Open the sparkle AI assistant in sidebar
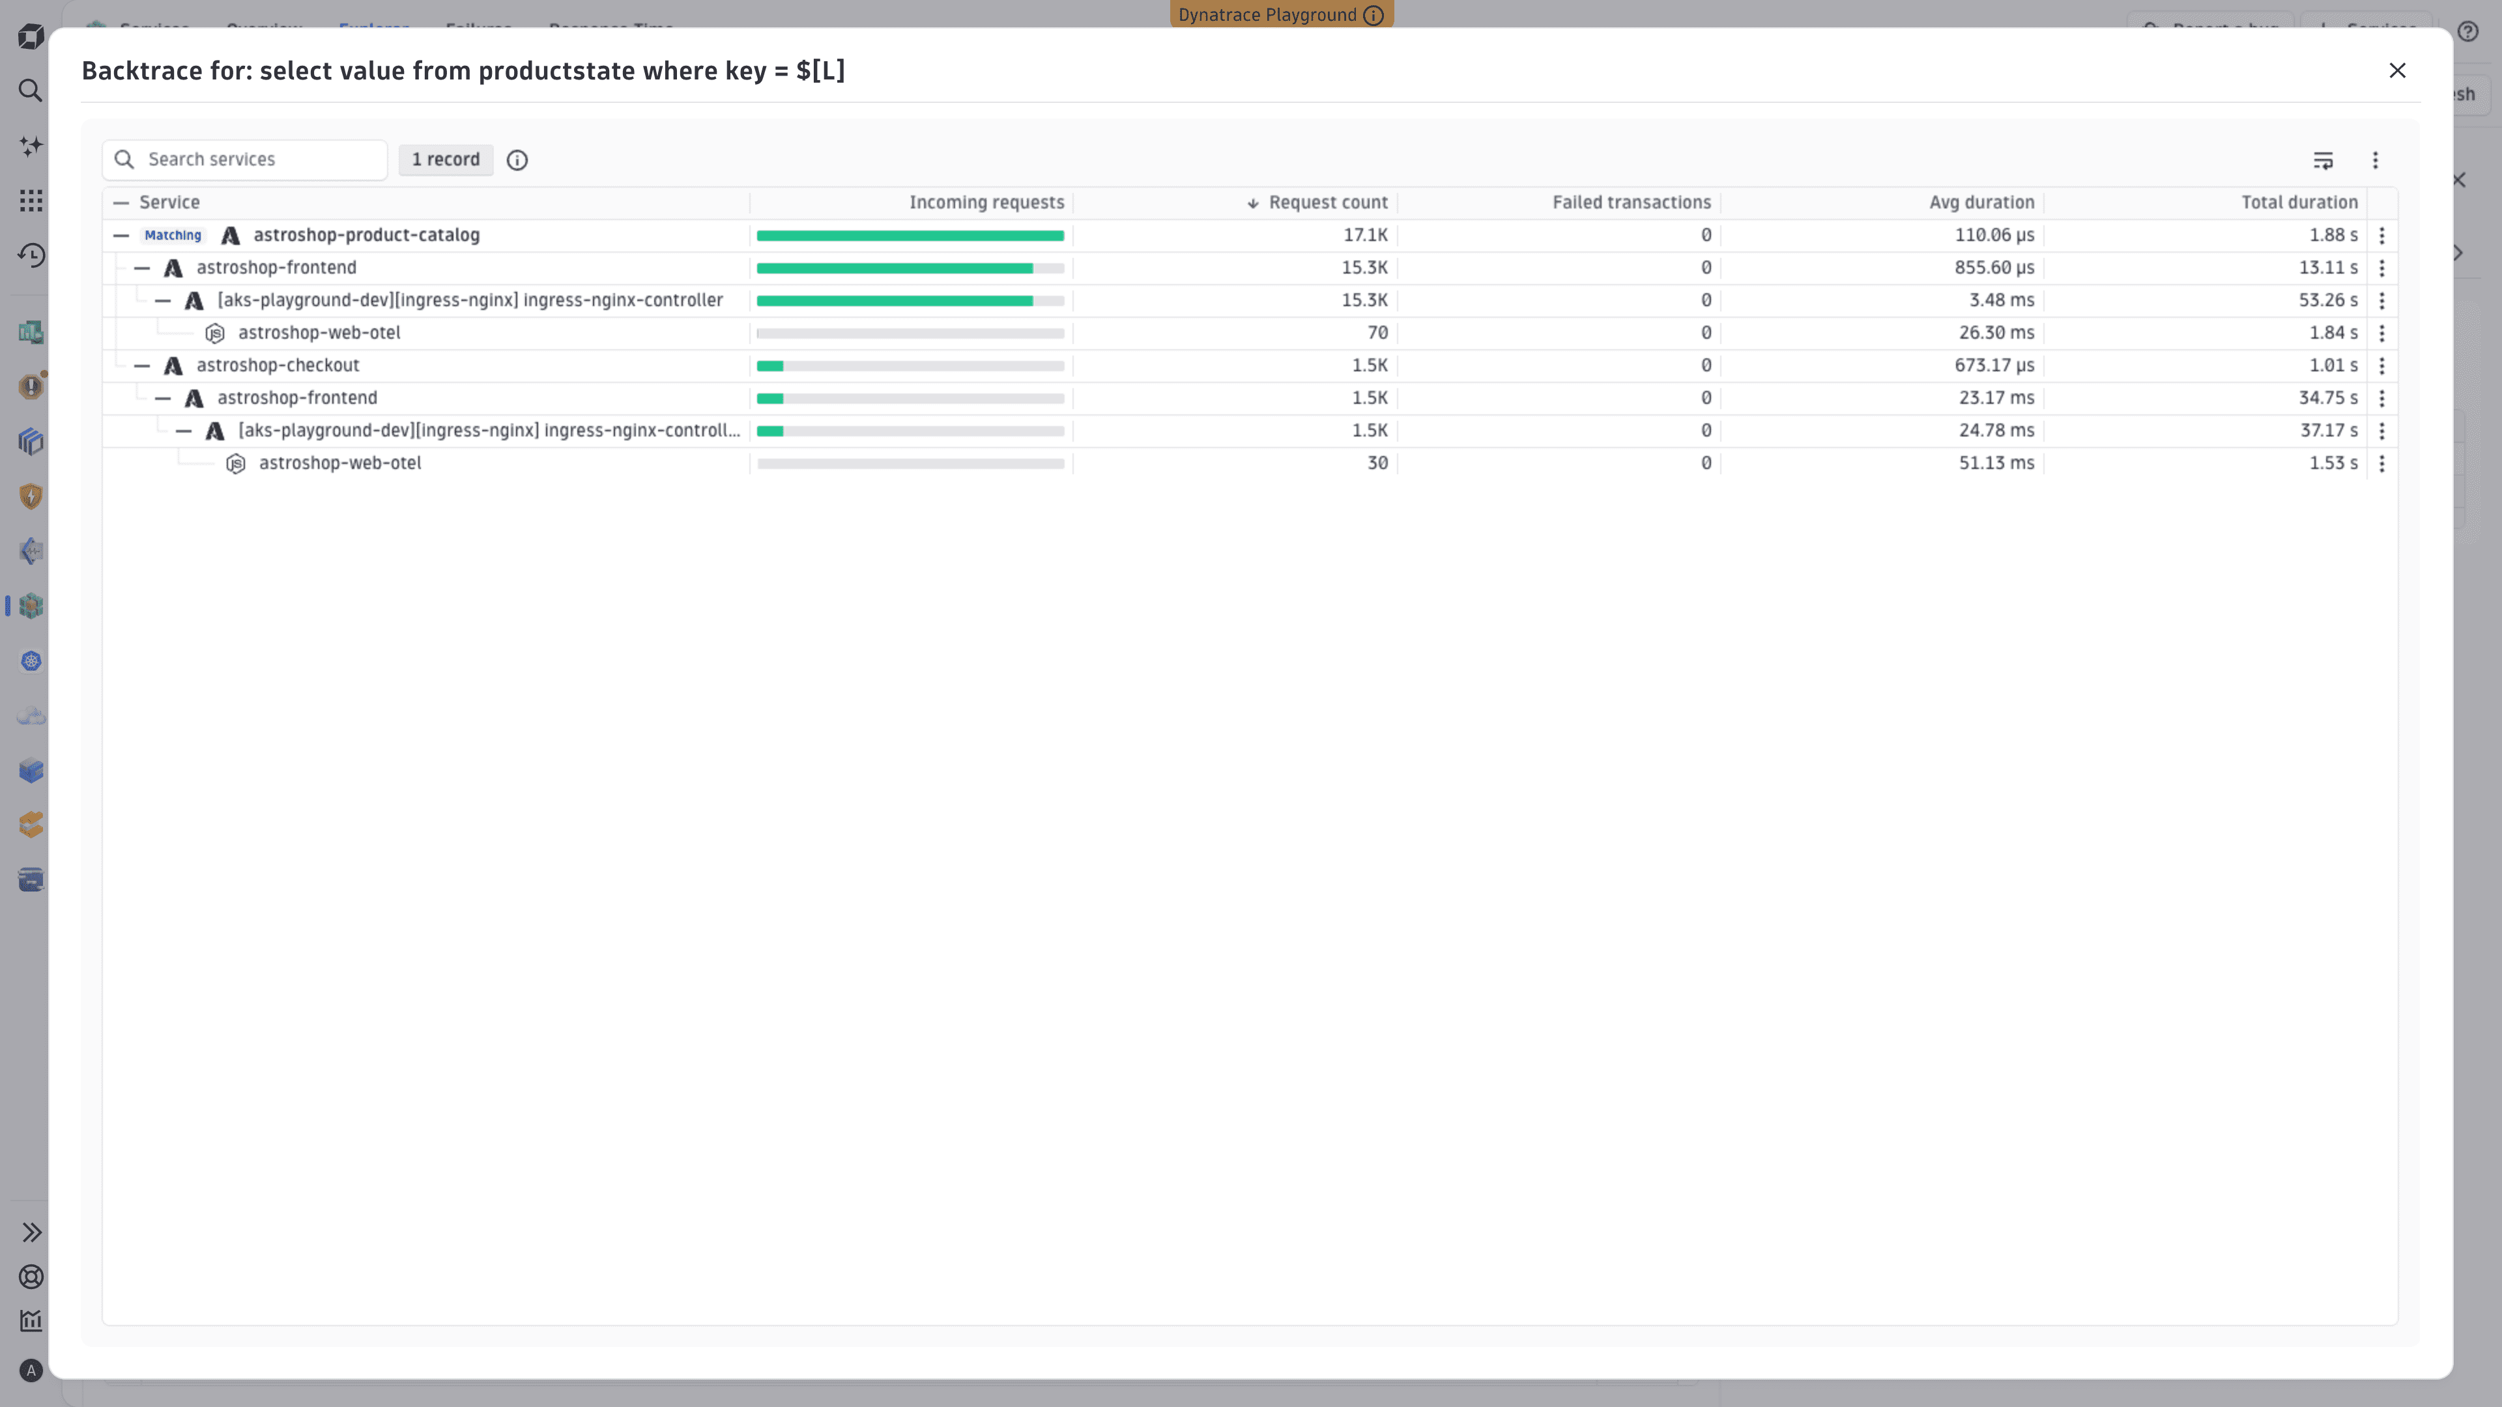 coord(31,146)
